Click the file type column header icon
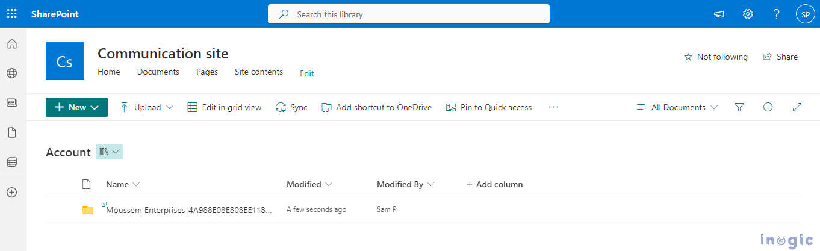The height and width of the screenshot is (251, 820). [x=86, y=184]
